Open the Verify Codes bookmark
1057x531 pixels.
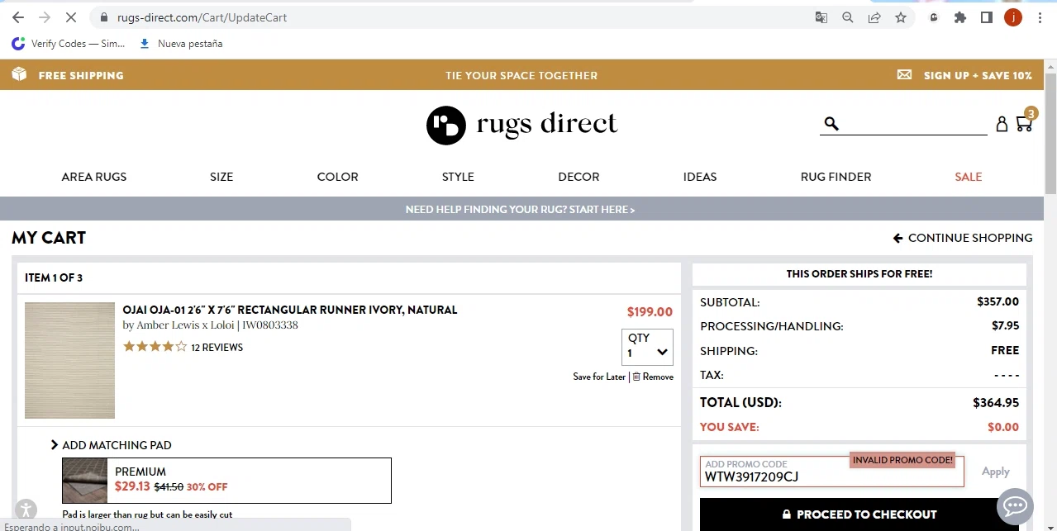69,44
